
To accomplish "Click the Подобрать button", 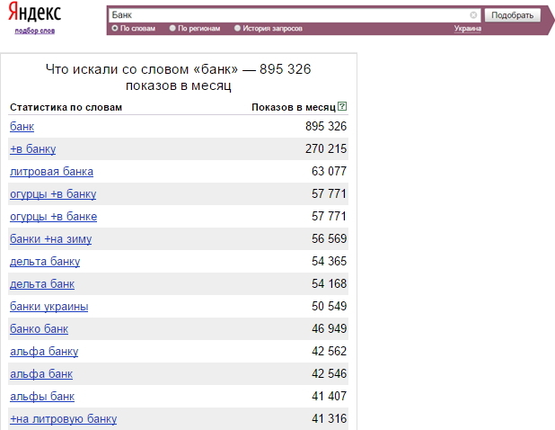I will tap(512, 15).
